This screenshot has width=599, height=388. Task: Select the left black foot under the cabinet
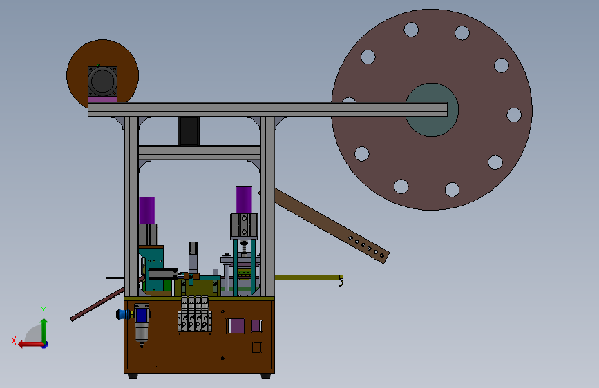click(x=133, y=376)
